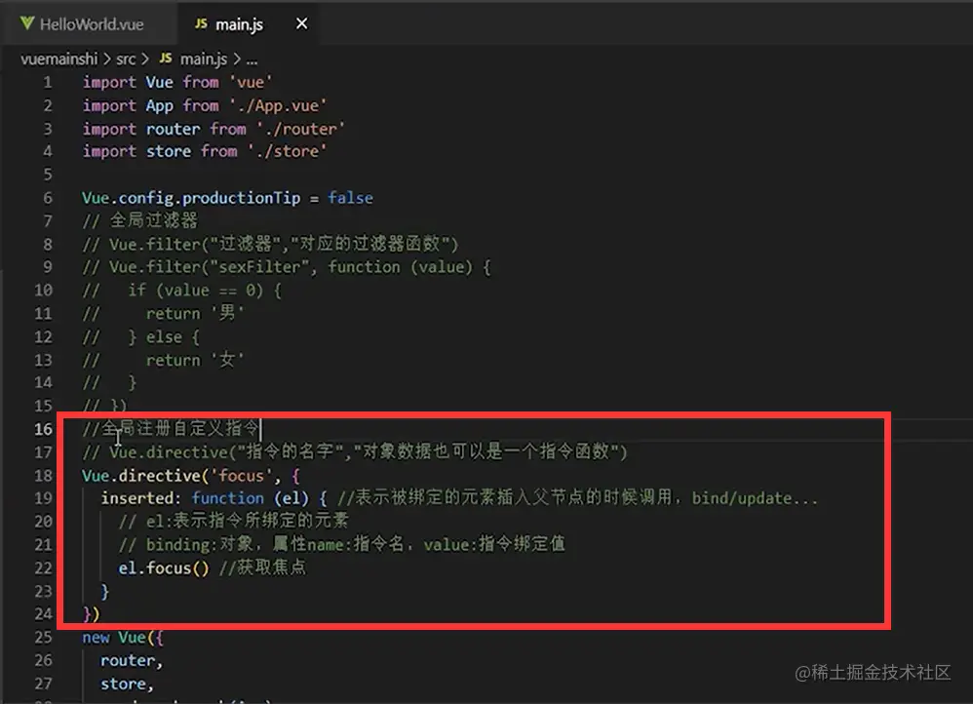Click 'focus' string on line 18

tap(242, 476)
